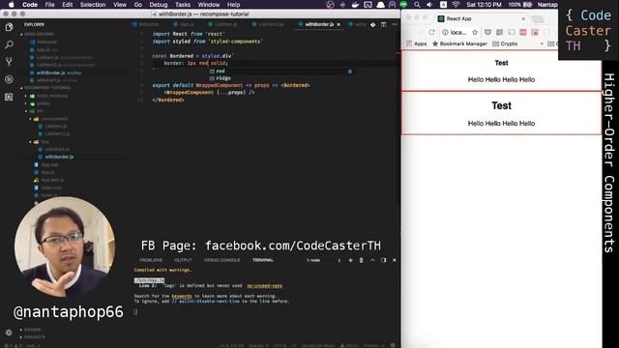Select the withBorder.js editor tab
619x348 pixels.
tap(319, 24)
